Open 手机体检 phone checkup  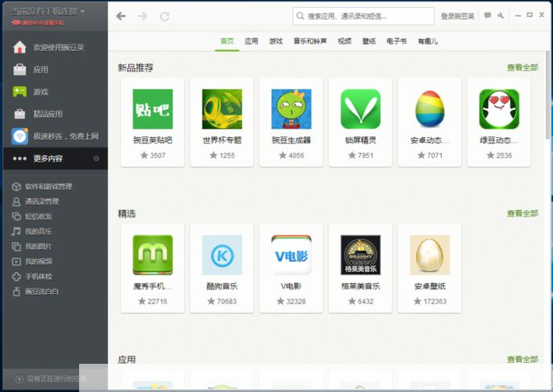32,276
